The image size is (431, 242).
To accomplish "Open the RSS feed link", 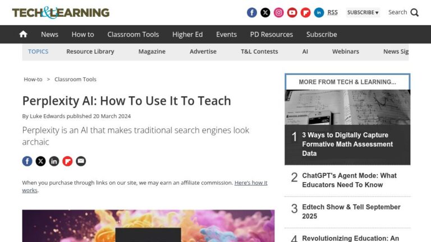I will 332,12.
